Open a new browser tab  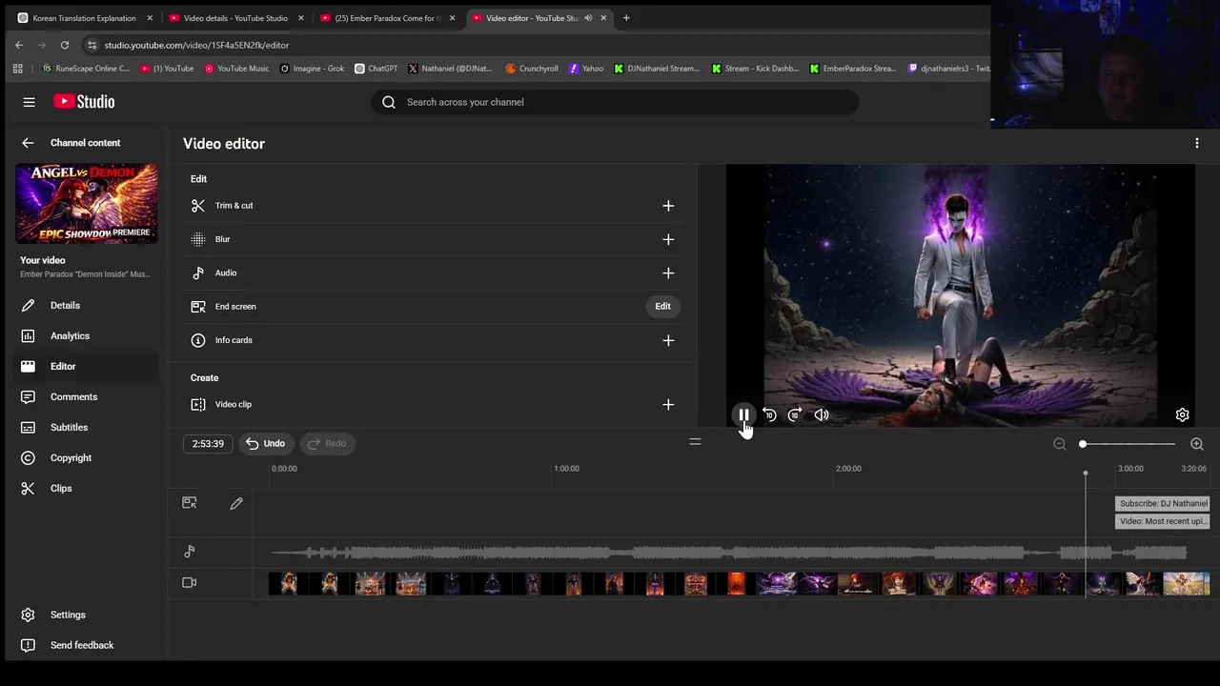pos(626,18)
